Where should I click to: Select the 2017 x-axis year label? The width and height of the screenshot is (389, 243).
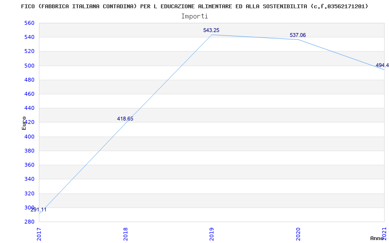[x=39, y=234]
